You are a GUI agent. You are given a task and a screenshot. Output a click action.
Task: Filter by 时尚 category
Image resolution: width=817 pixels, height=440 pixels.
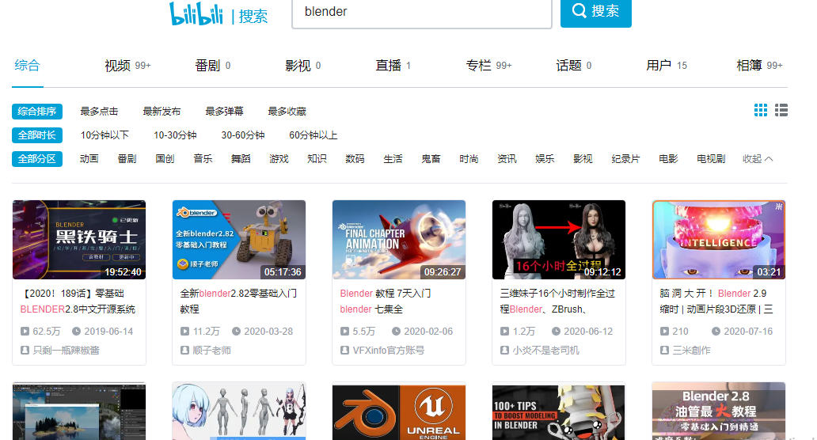[469, 159]
